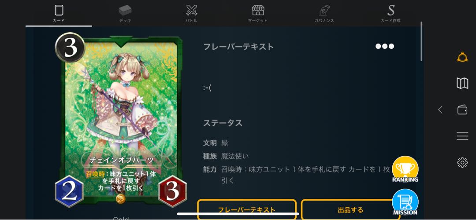This screenshot has height=220, width=476.
Task: Open the RANKING trophy badge
Action: pos(405,169)
